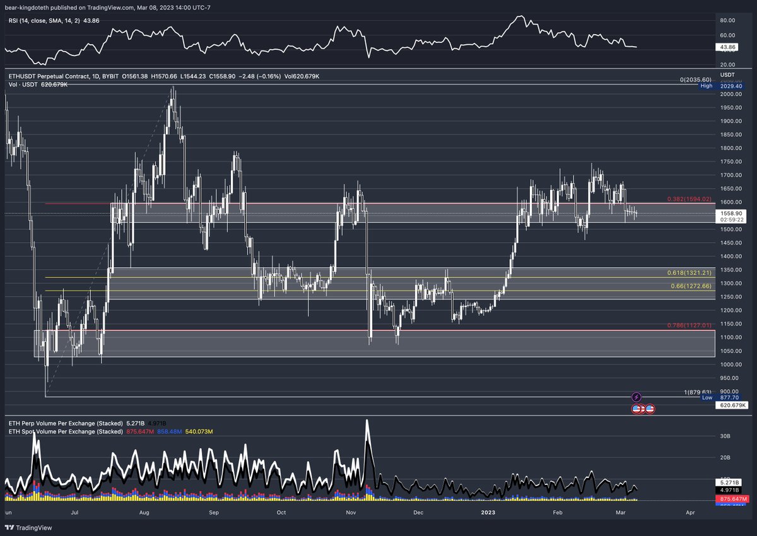The image size is (757, 536).
Task: Select the Vol · USDT indicator legend
Action: coord(24,84)
